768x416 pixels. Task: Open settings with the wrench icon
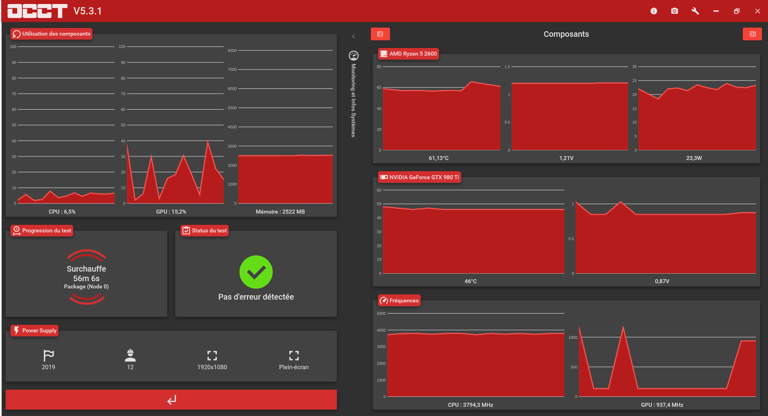[695, 11]
